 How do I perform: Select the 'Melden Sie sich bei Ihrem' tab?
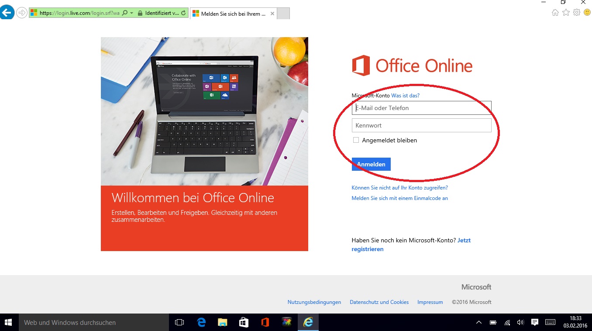(x=233, y=14)
